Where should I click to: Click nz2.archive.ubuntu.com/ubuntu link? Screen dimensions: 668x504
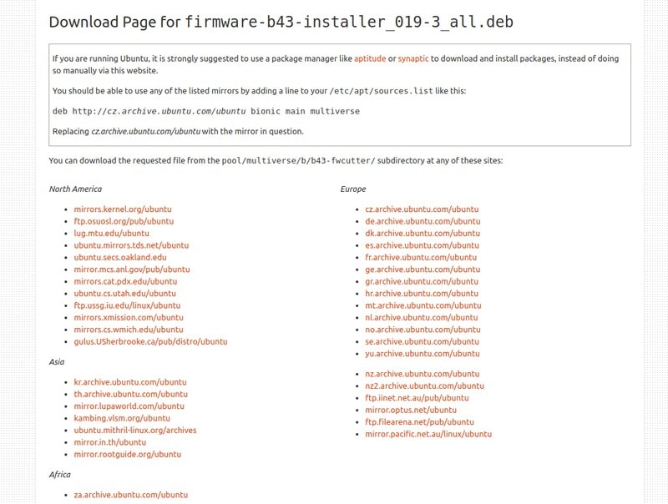[425, 386]
